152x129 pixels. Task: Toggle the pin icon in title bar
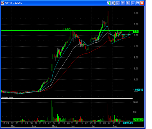128,3
